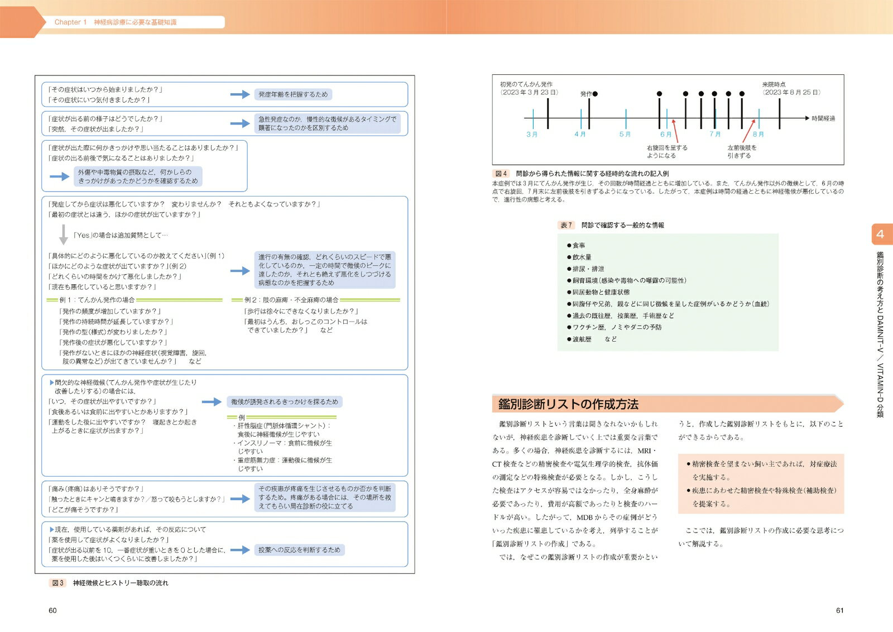Screen dimensions: 893x632
Task: Click the 例1：てんかん発作の場合 heading
Action: coord(97,300)
